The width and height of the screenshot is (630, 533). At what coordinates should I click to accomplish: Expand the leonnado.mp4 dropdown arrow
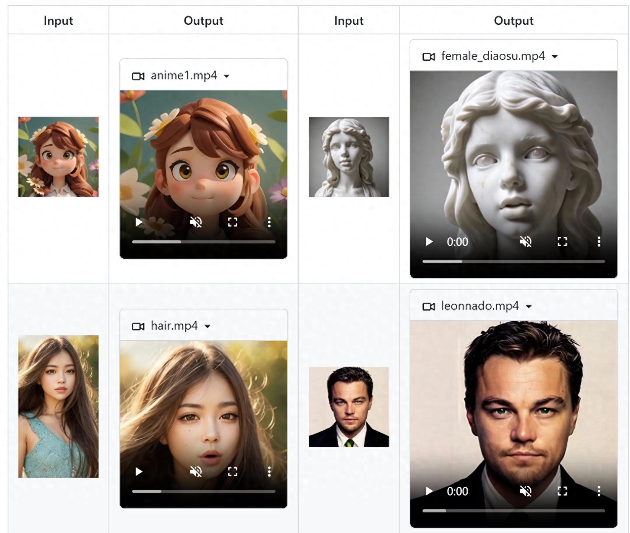tap(529, 306)
